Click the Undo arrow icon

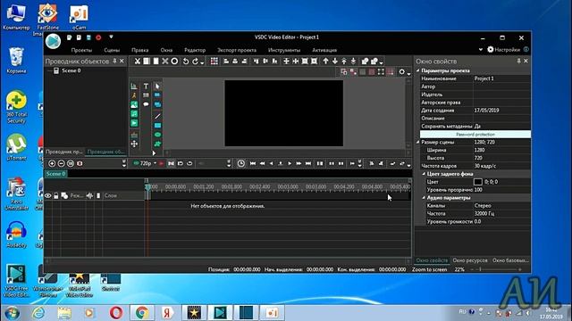[x=186, y=62]
